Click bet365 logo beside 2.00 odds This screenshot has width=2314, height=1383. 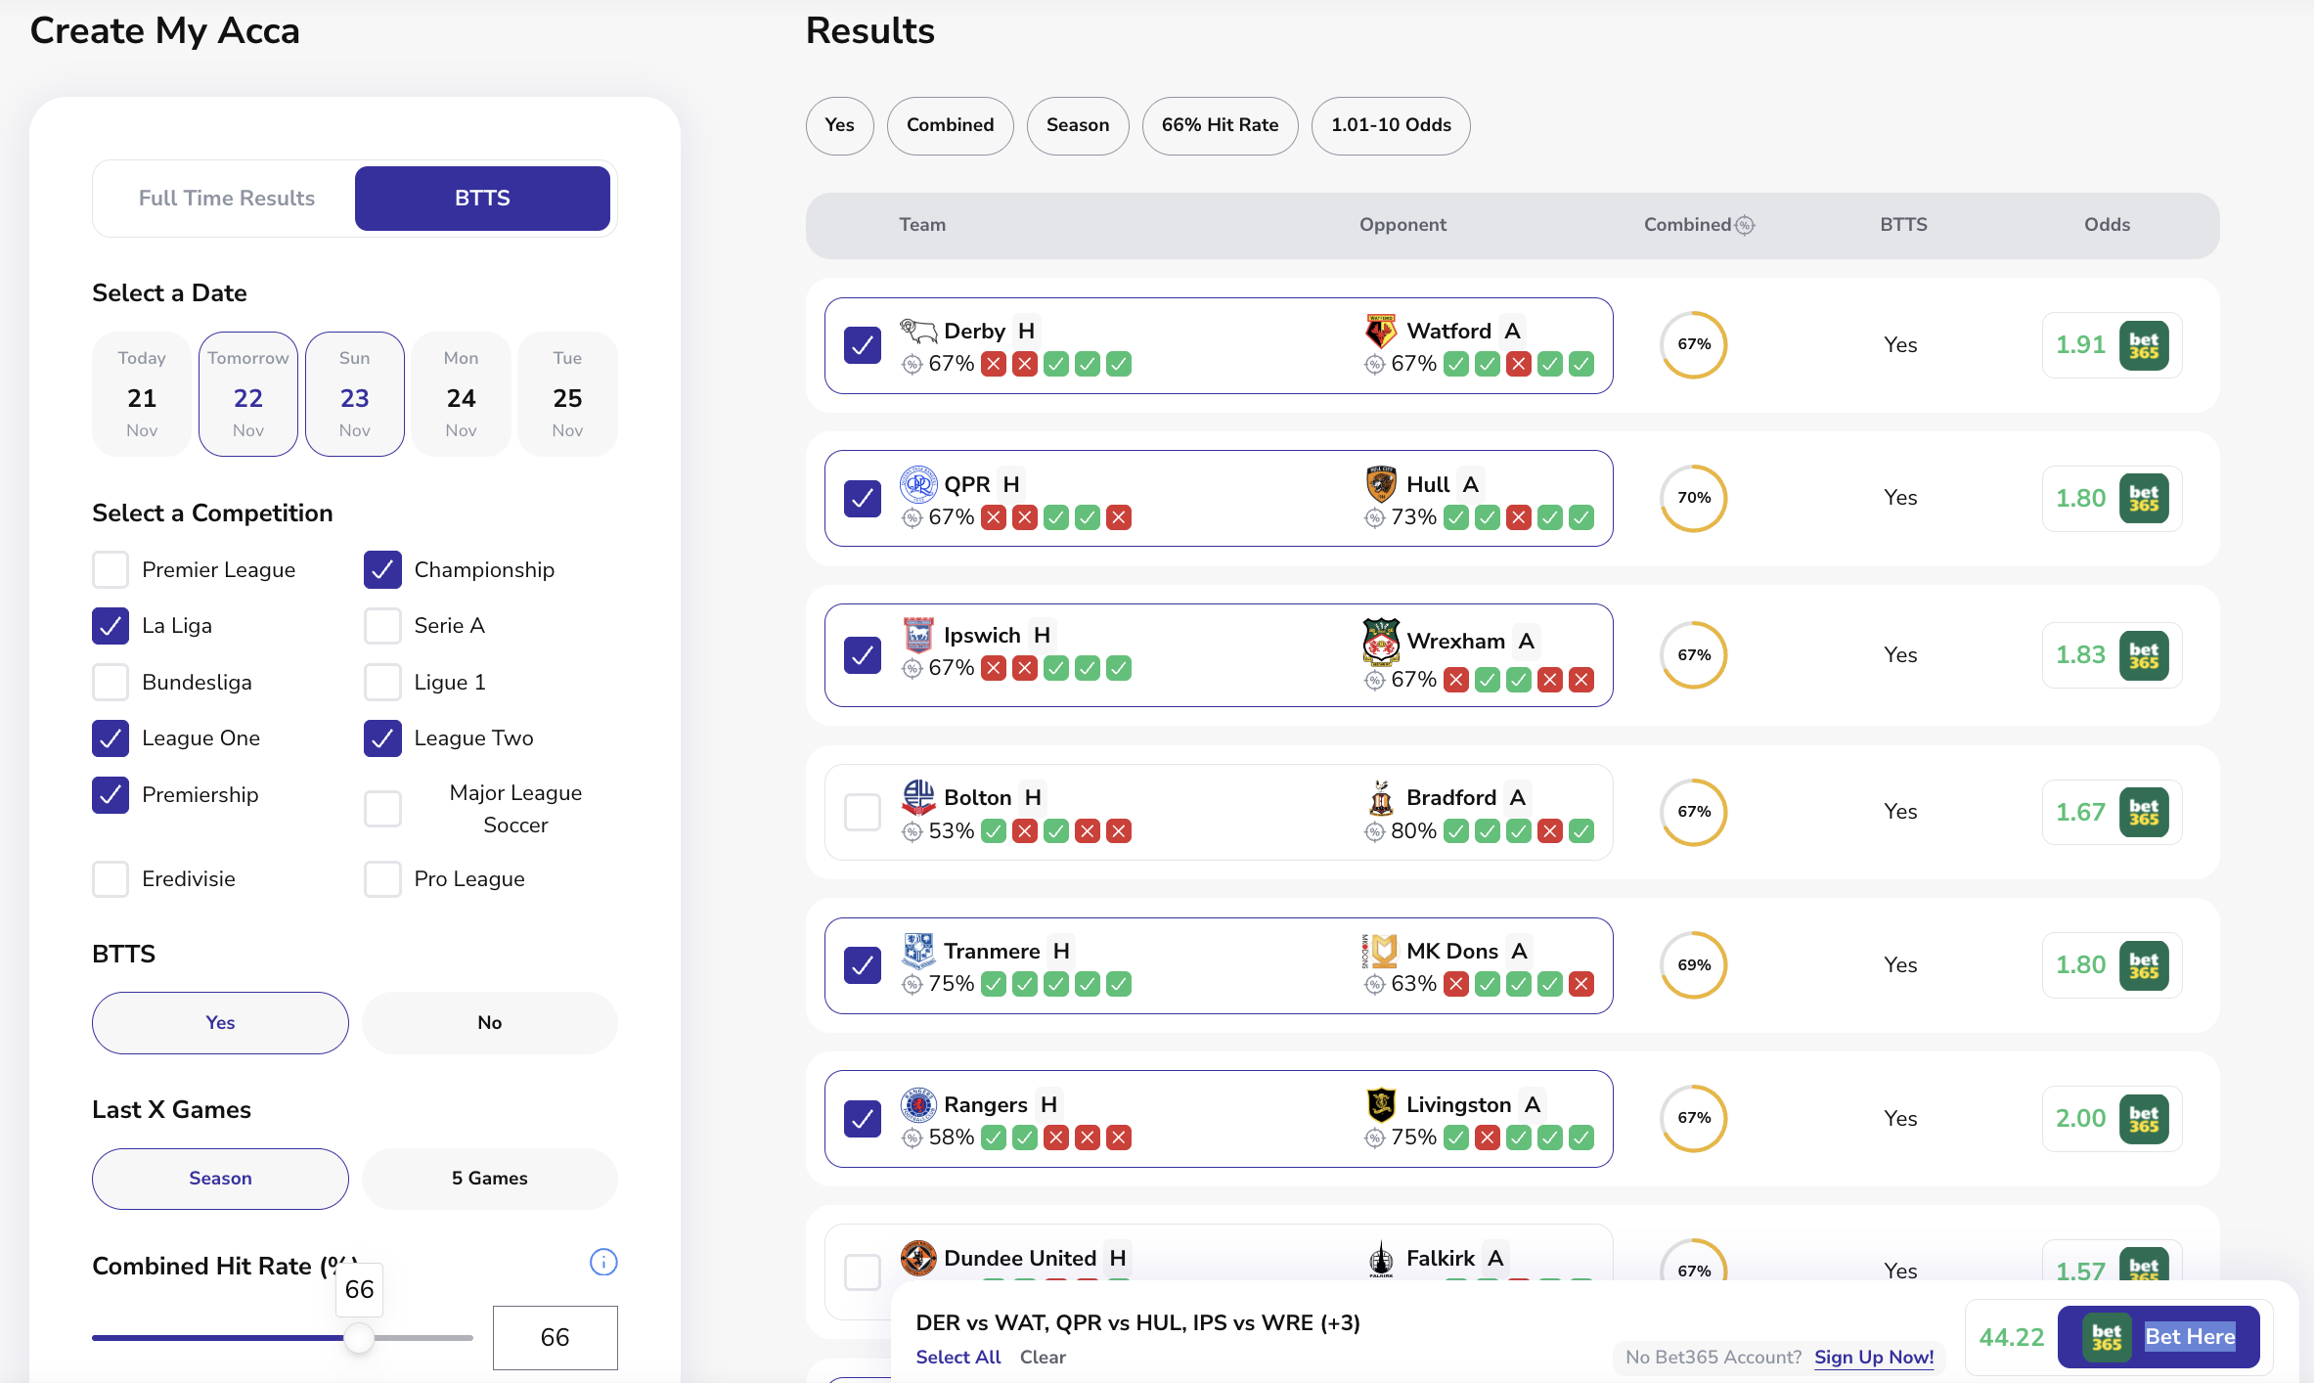pyautogui.click(x=2144, y=1118)
